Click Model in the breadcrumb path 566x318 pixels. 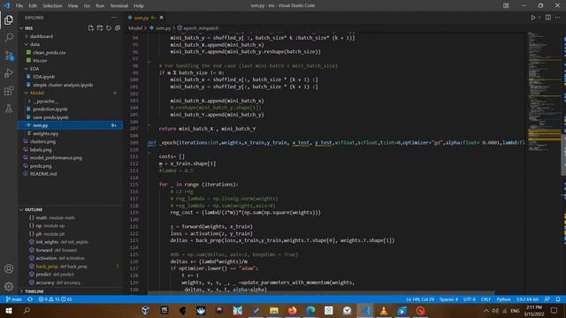point(135,28)
